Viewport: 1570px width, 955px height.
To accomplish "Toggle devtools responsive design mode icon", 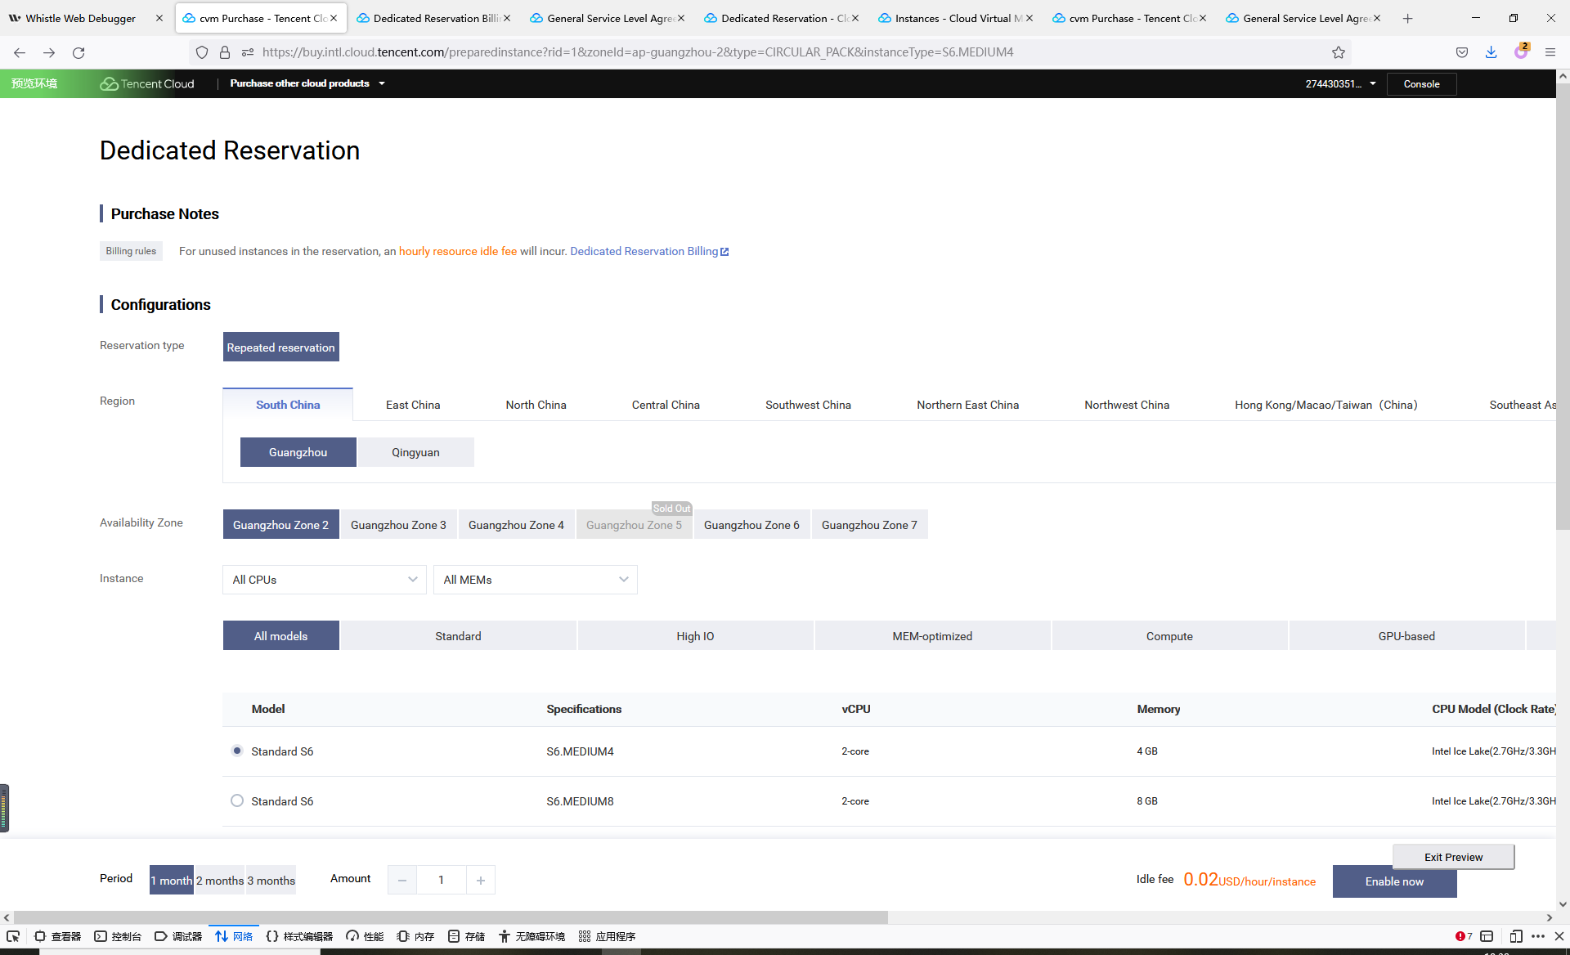I will click(x=1515, y=936).
